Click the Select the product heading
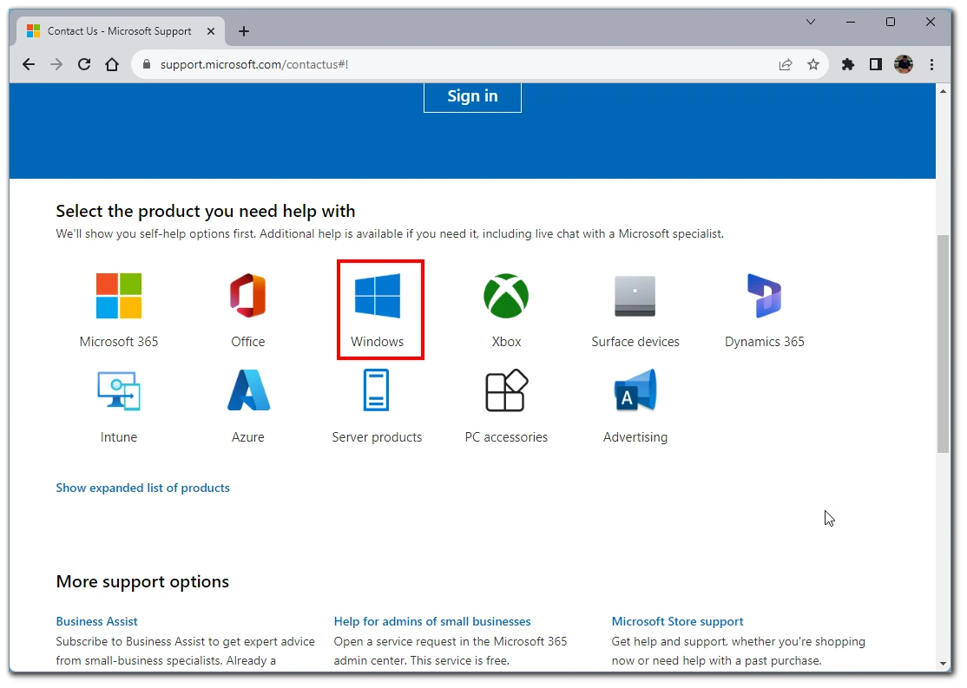967x688 pixels. coord(206,211)
